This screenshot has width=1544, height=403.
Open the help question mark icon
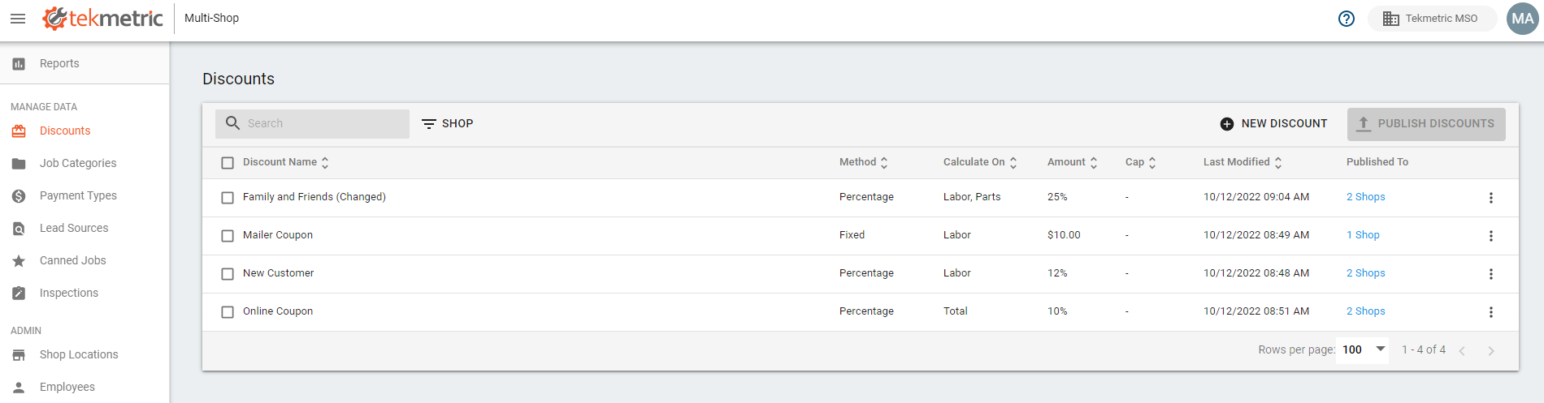tap(1347, 19)
